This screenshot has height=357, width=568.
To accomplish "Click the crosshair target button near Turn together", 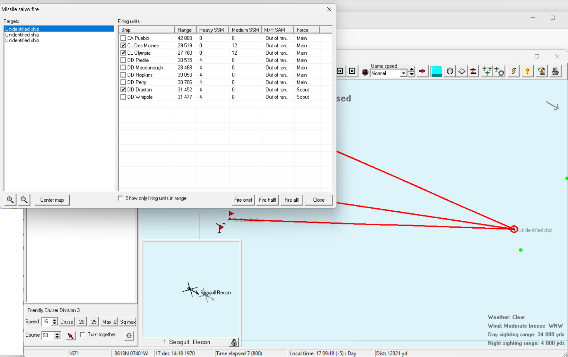I will [129, 336].
